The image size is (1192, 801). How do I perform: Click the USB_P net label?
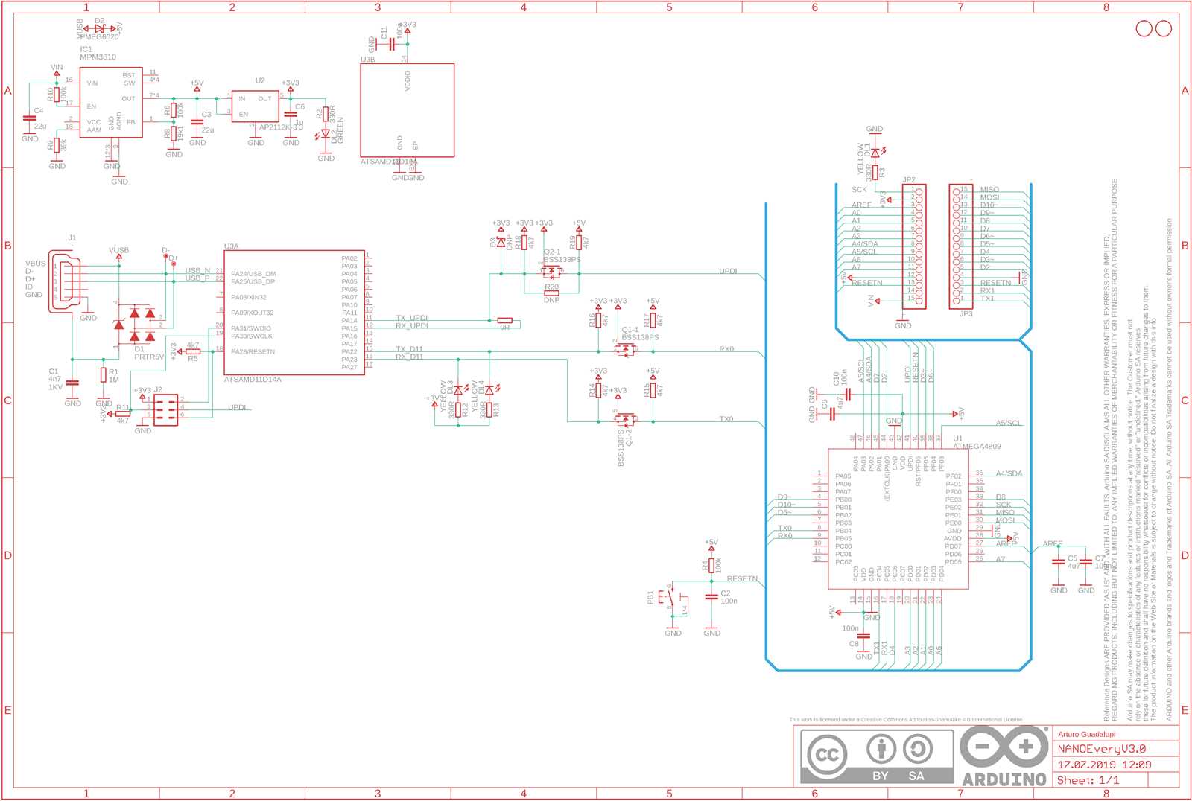[x=197, y=278]
